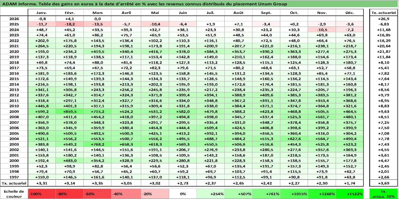Click the -100% red color scale swatch

point(42,194)
